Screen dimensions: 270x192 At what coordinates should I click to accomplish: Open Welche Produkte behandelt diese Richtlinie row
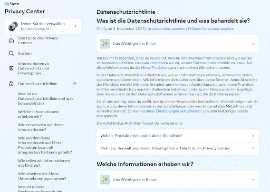178,136
